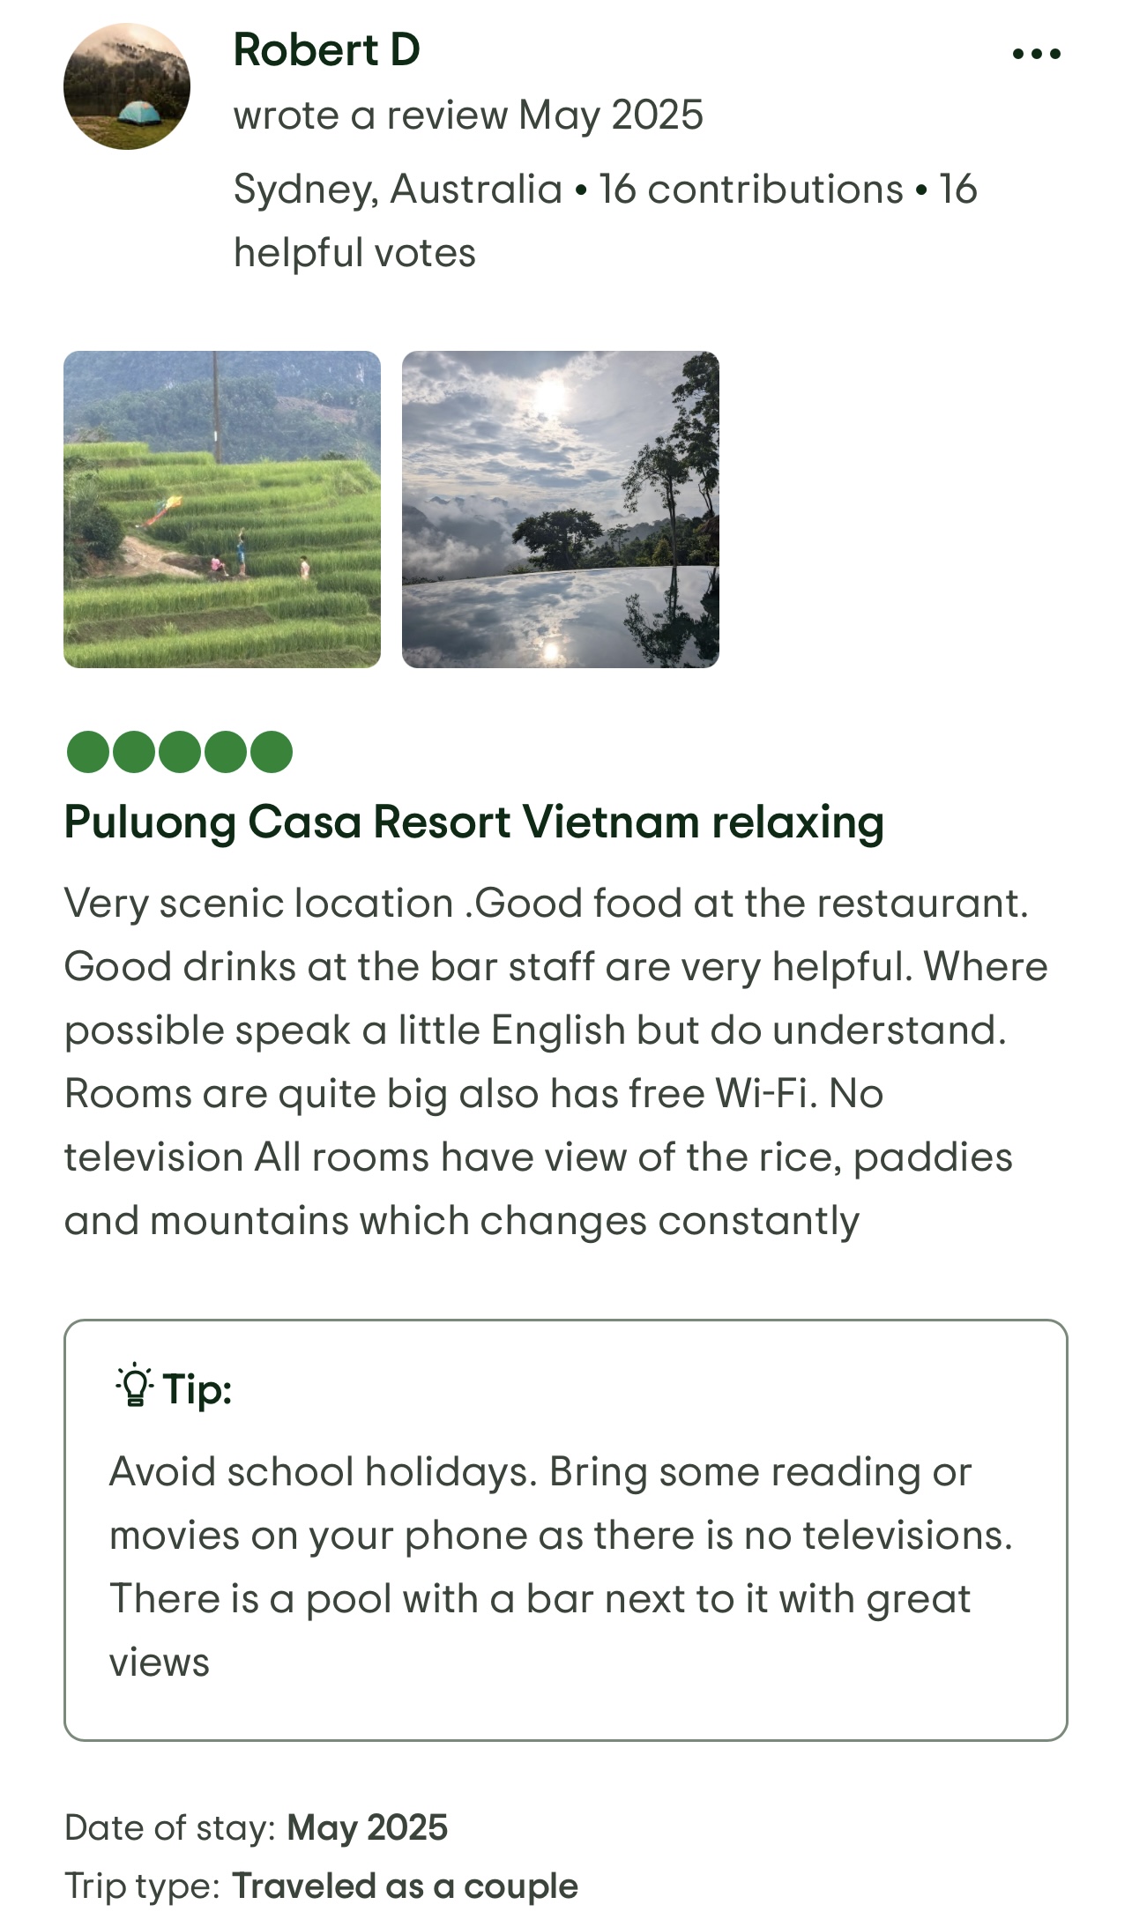Screen dimensions: 1132x1927
Task: Click the "Sydney, Australia" location text
Action: (x=398, y=190)
